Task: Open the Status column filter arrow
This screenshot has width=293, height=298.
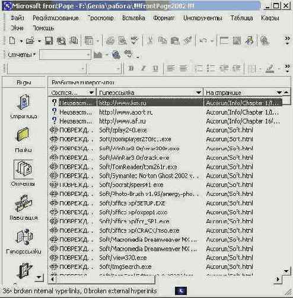Action: (91, 93)
